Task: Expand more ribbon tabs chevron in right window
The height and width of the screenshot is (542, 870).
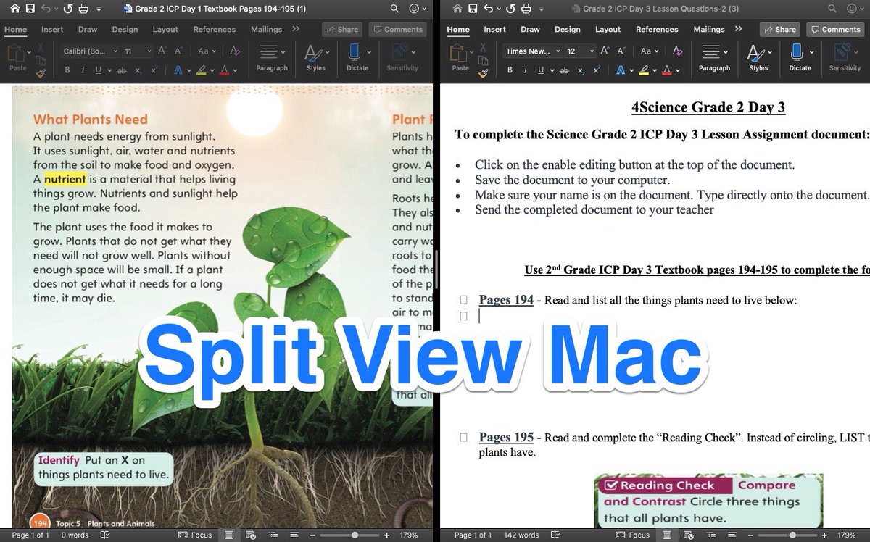Action: click(x=738, y=29)
